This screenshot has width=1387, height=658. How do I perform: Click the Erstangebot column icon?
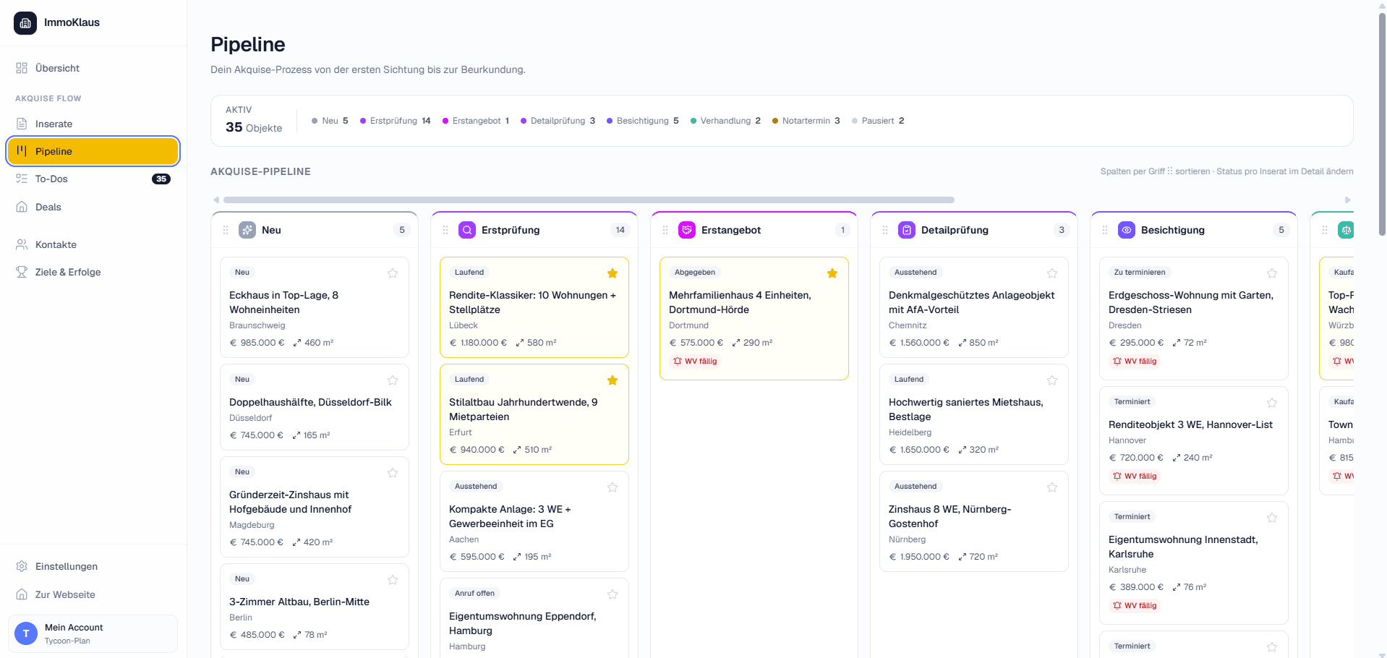(687, 230)
